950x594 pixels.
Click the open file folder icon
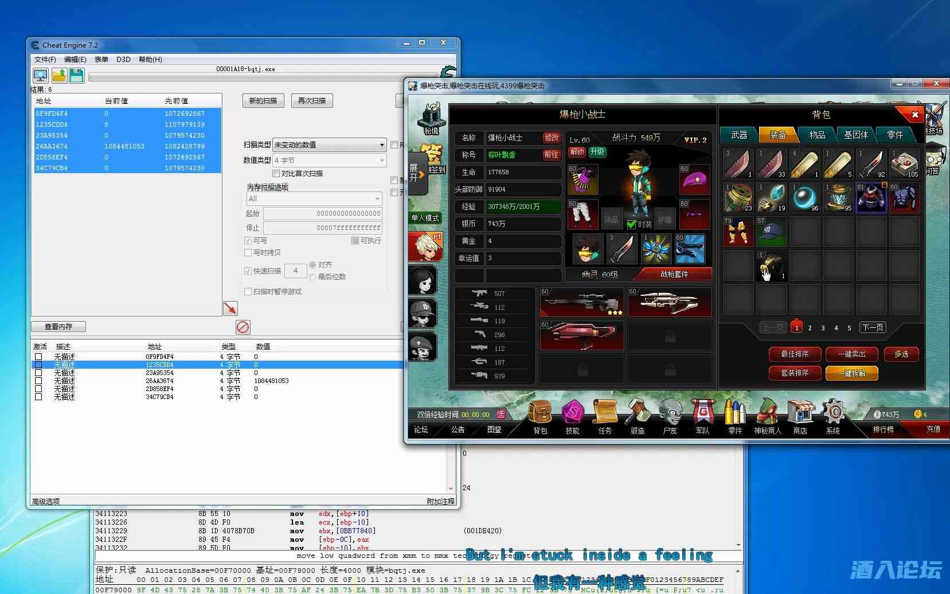click(x=59, y=76)
